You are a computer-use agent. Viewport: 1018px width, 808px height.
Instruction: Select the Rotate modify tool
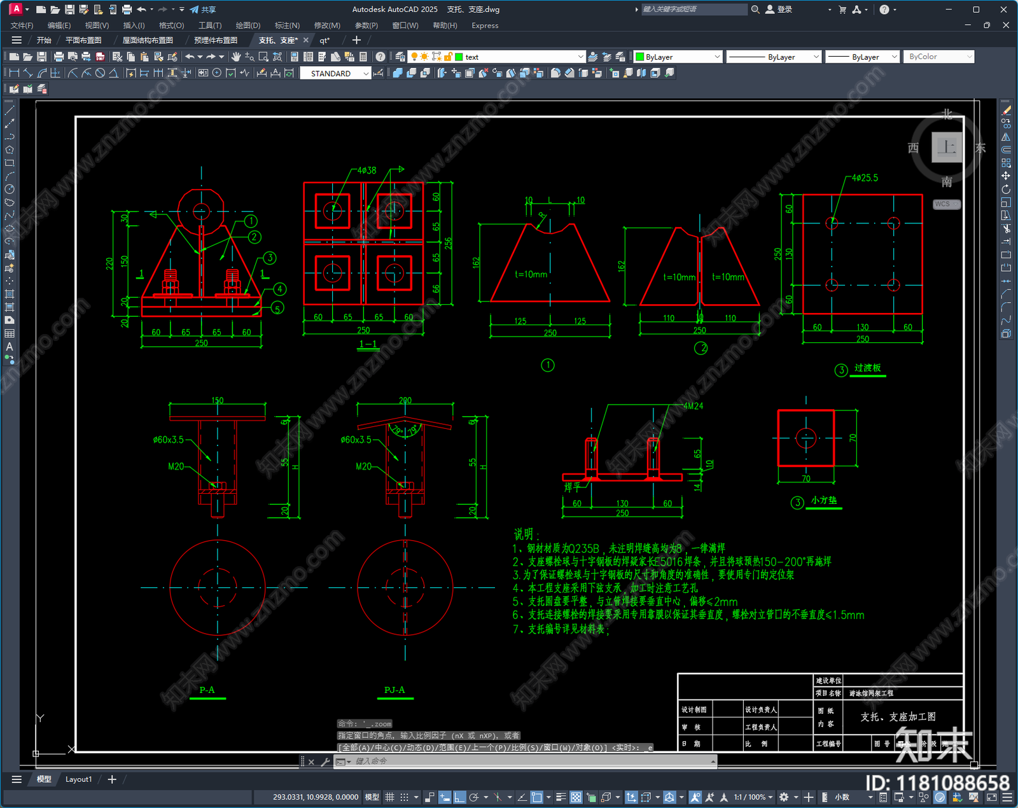coord(1007,189)
